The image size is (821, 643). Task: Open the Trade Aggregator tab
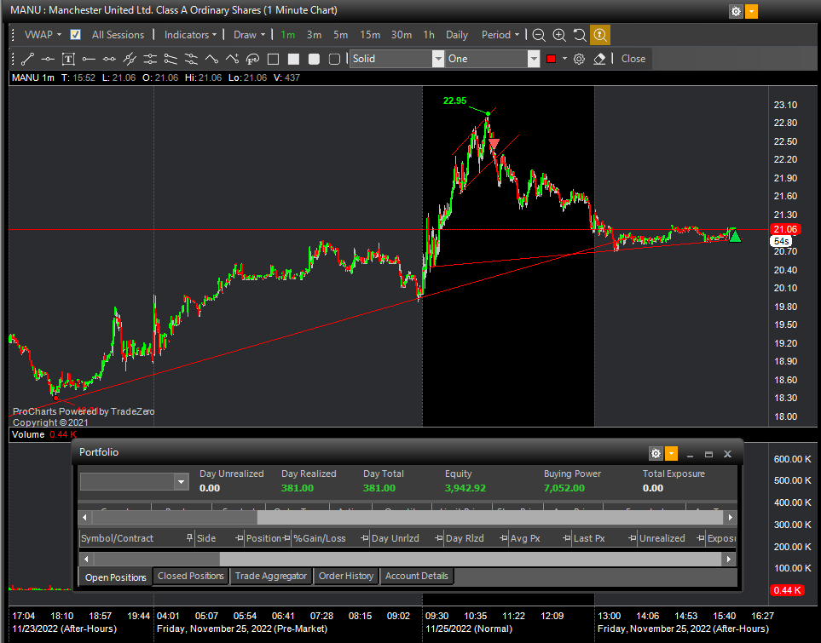271,576
